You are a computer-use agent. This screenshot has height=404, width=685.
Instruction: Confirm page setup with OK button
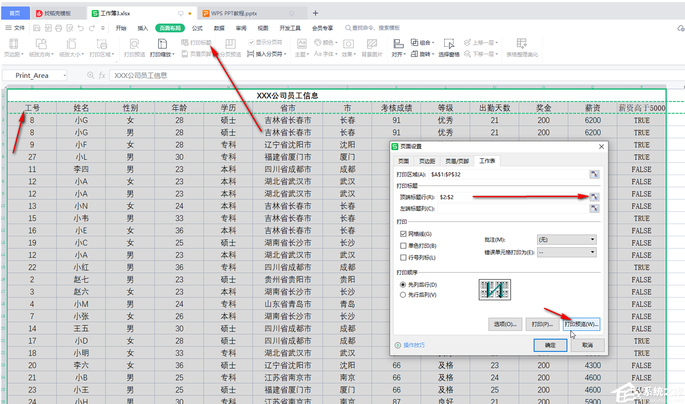click(550, 345)
